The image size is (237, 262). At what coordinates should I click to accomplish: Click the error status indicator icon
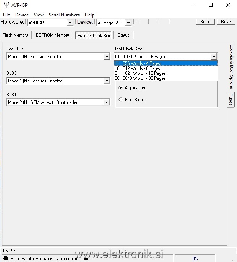[6, 258]
